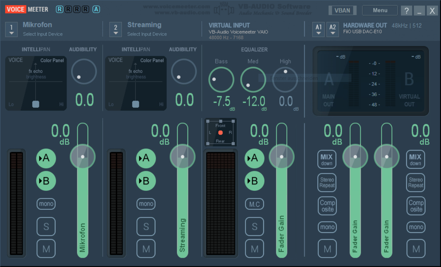Viewport: 441px width, 267px height.
Task: Toggle Mikrofon routing to bus A
Action: click(x=46, y=158)
